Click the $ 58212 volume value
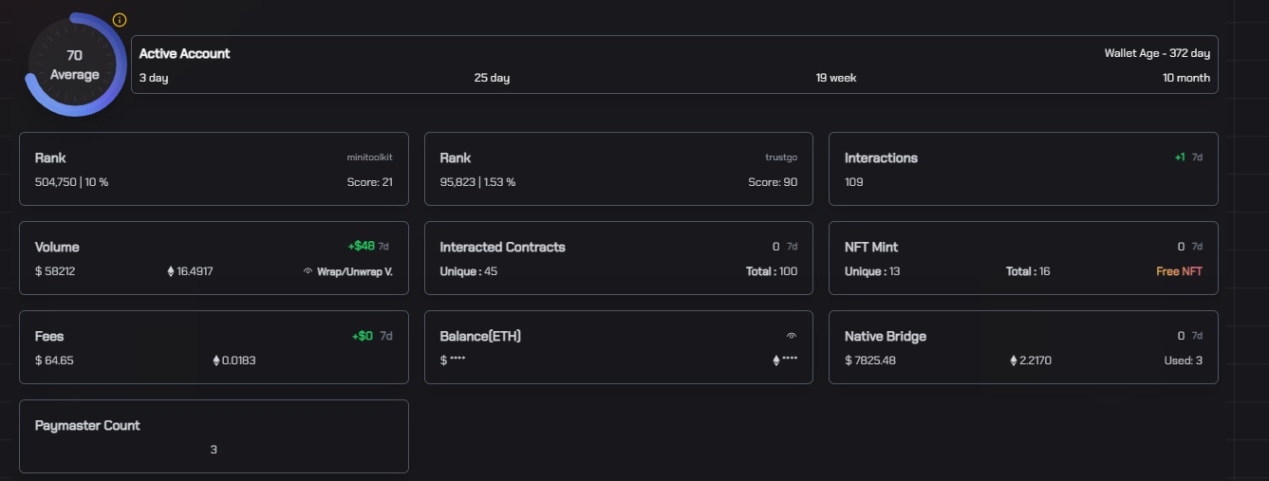This screenshot has height=481, width=1269. [x=55, y=271]
